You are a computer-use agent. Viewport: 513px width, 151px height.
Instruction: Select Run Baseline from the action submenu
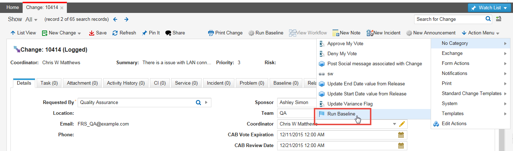(341, 114)
